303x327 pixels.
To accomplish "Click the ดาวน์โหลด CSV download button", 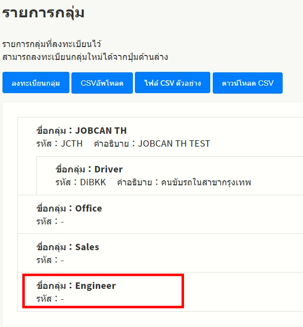I will coord(247,83).
